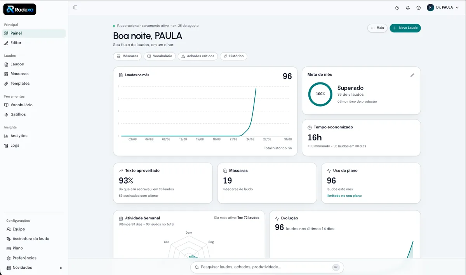This screenshot has width=466, height=275.
Task: Open Templates in the sidebar
Action: [x=34, y=84]
